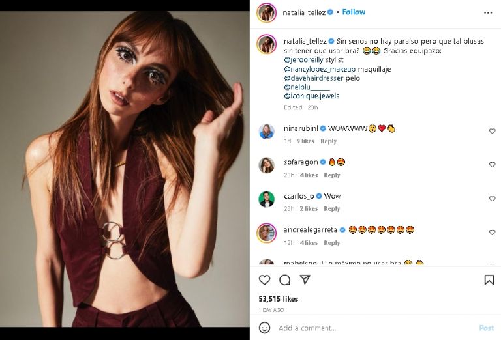Like the comment by andrealegarreta
The image size is (501, 340).
click(x=492, y=233)
